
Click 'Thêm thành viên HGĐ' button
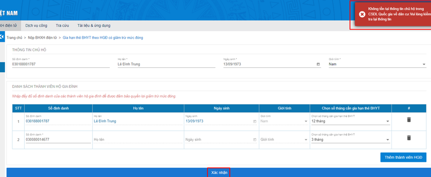tap(403, 157)
